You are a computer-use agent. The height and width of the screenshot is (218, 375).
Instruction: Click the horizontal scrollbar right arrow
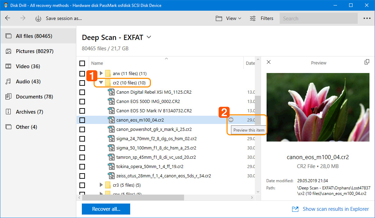252,197
